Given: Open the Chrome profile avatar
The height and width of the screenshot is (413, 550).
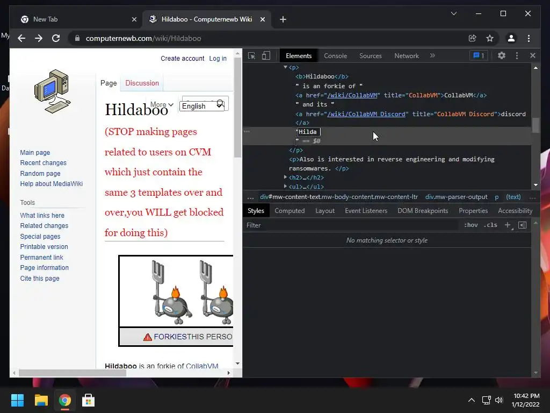Looking at the screenshot, I should pyautogui.click(x=511, y=38).
